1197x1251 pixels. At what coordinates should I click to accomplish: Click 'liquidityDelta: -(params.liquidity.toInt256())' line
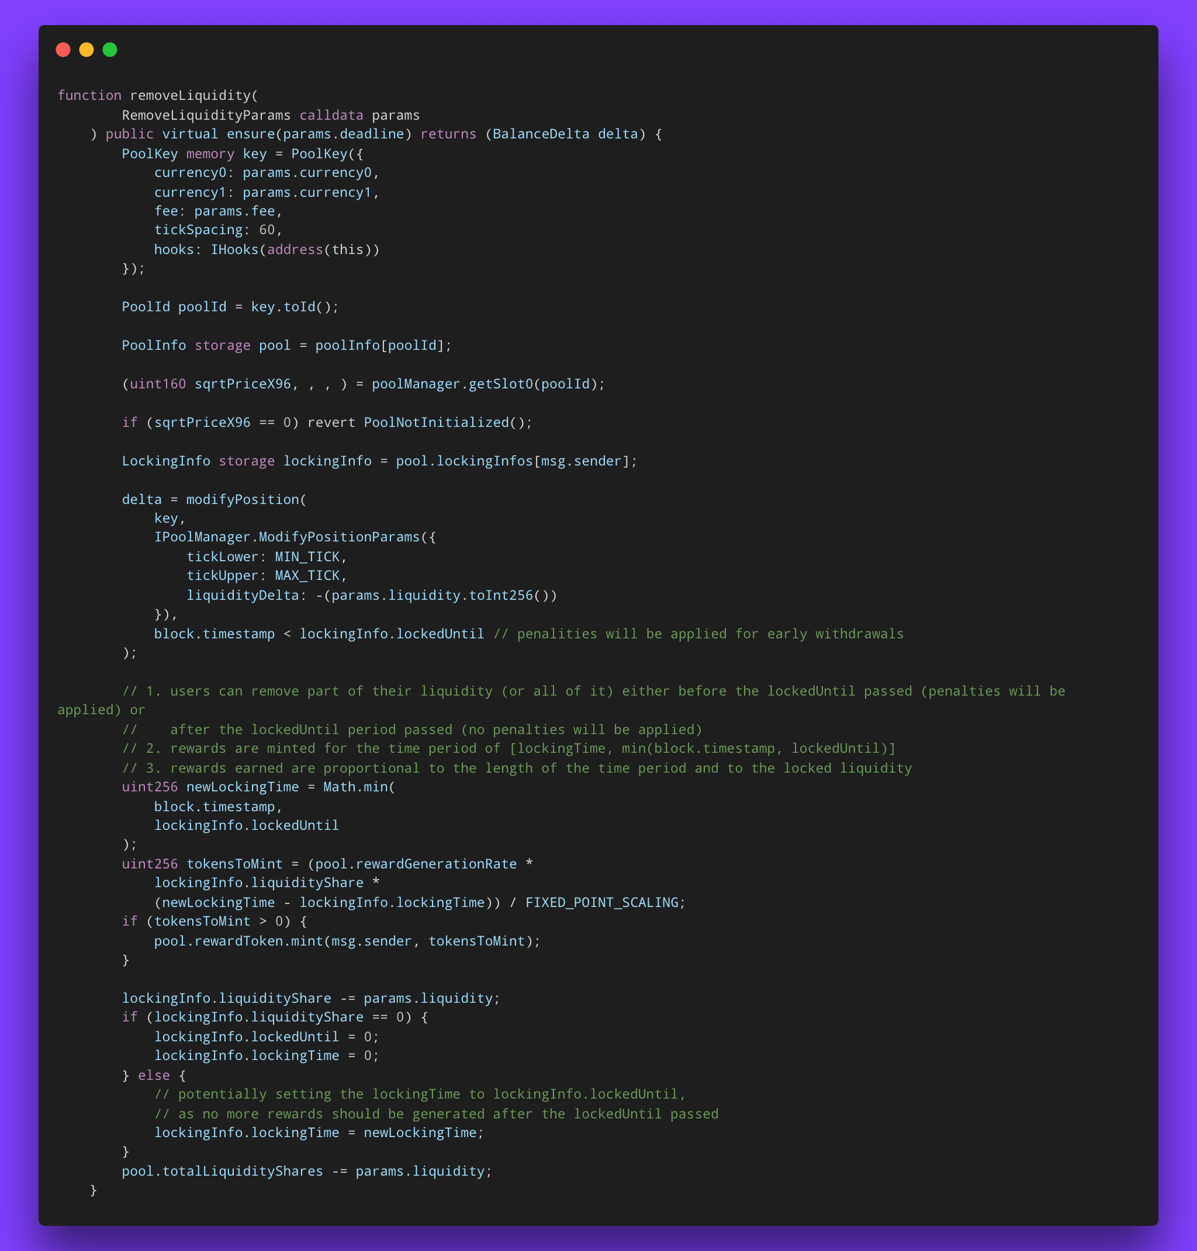[x=371, y=595]
